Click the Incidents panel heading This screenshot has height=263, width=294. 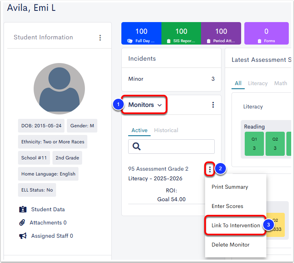pos(142,59)
